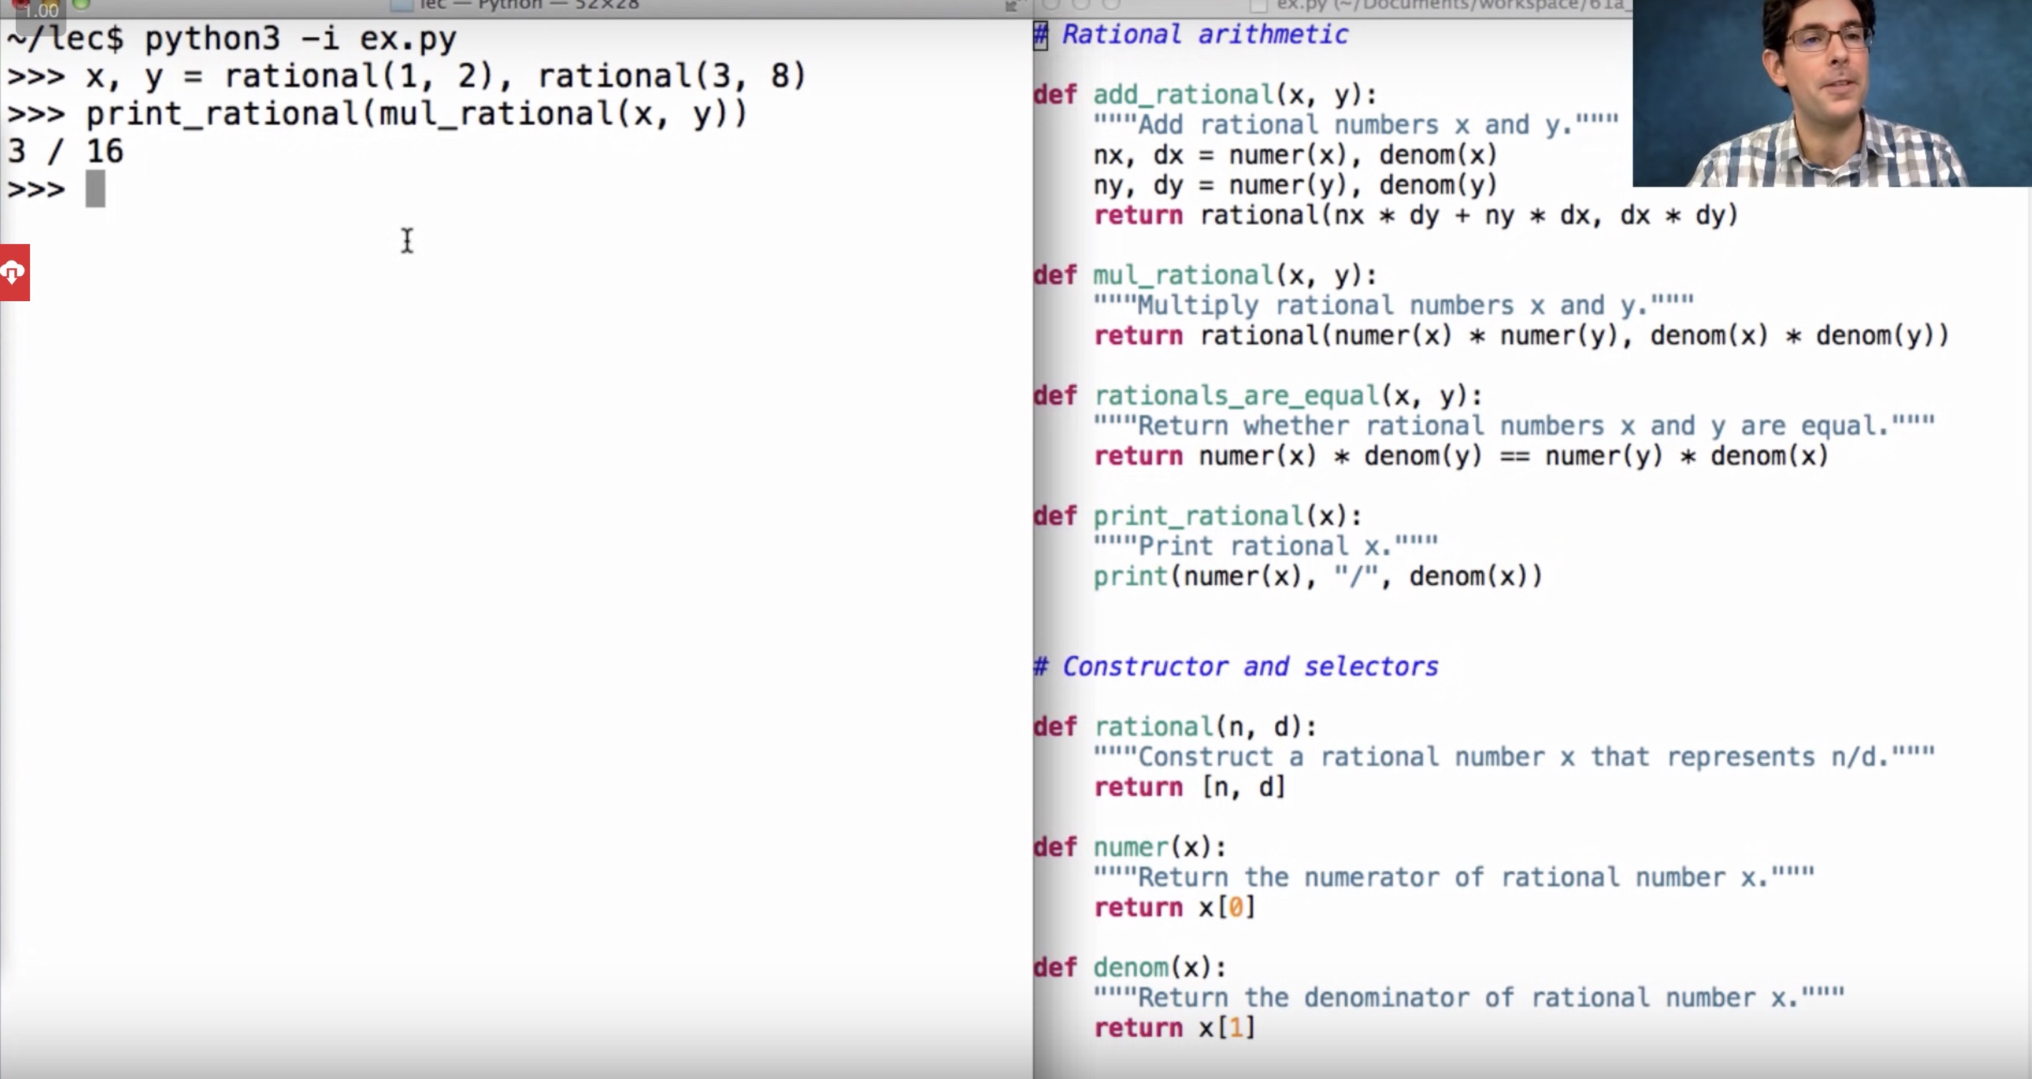The width and height of the screenshot is (2032, 1079).
Task: Click the 'def rational(n, d):' line
Action: click(1175, 726)
